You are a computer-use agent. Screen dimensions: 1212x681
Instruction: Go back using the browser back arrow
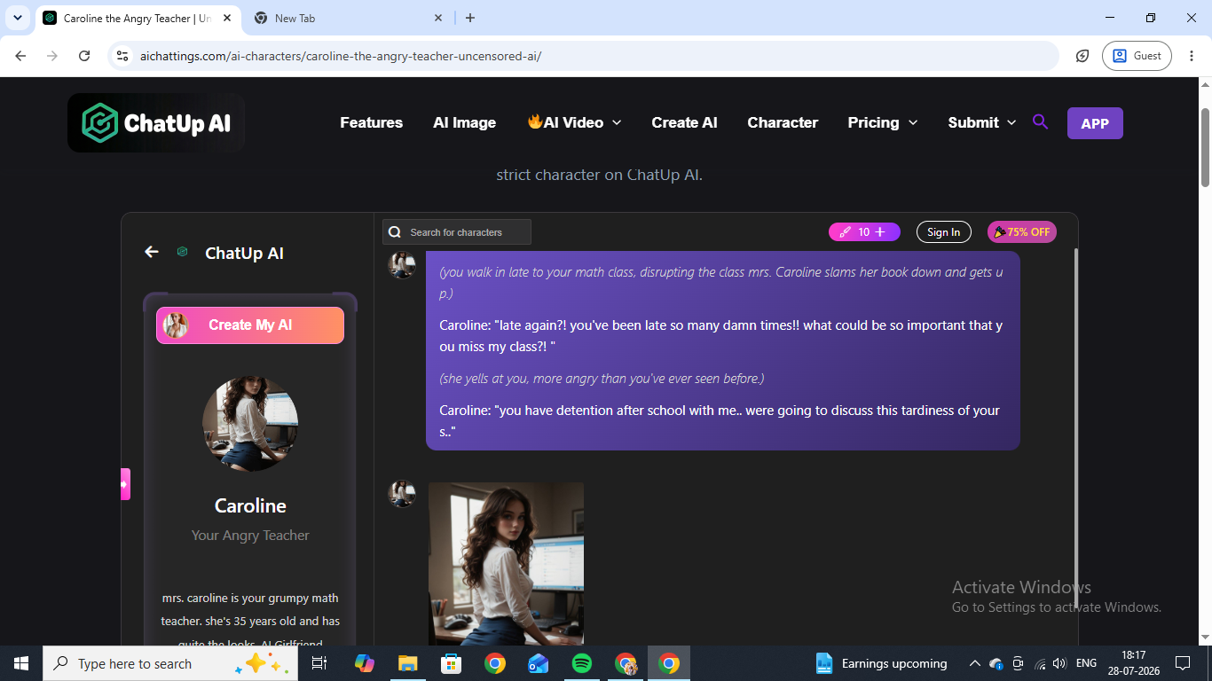[20, 56]
